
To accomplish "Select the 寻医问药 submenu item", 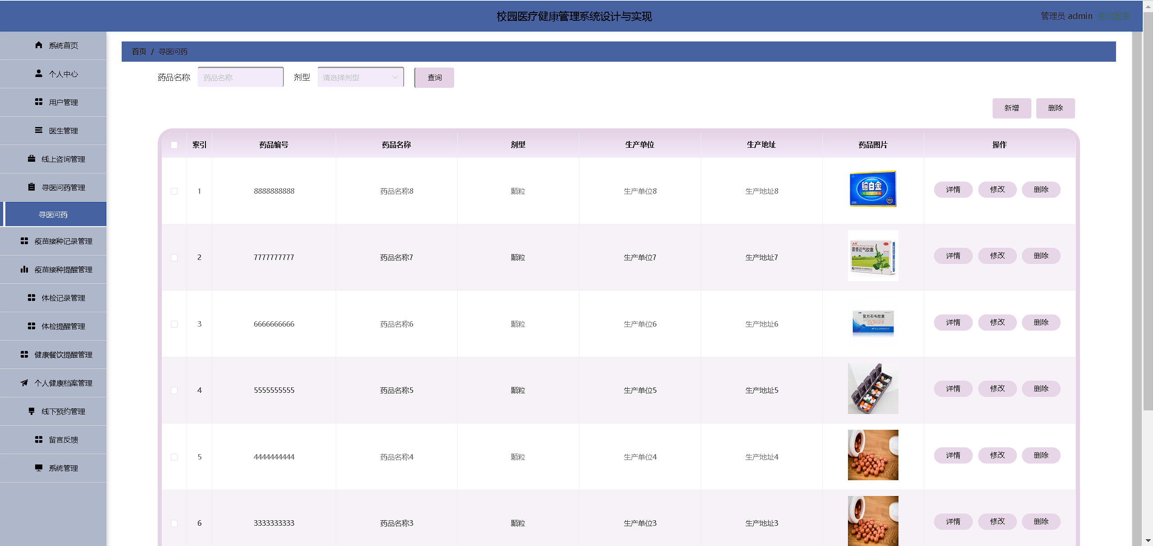I will tap(53, 215).
